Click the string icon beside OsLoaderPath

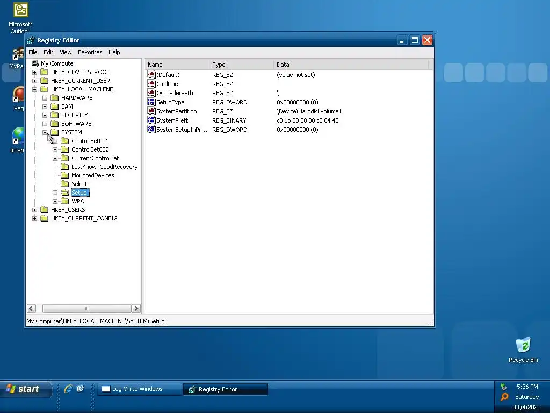(151, 92)
